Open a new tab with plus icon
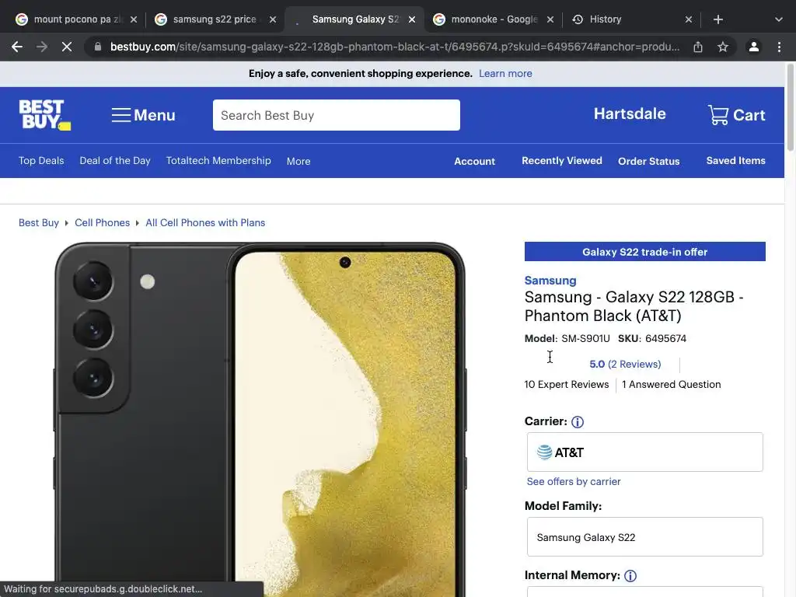 pos(717,19)
